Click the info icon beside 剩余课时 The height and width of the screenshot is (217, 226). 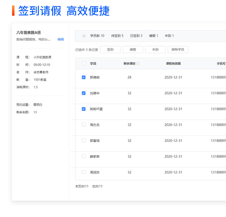point(138,63)
